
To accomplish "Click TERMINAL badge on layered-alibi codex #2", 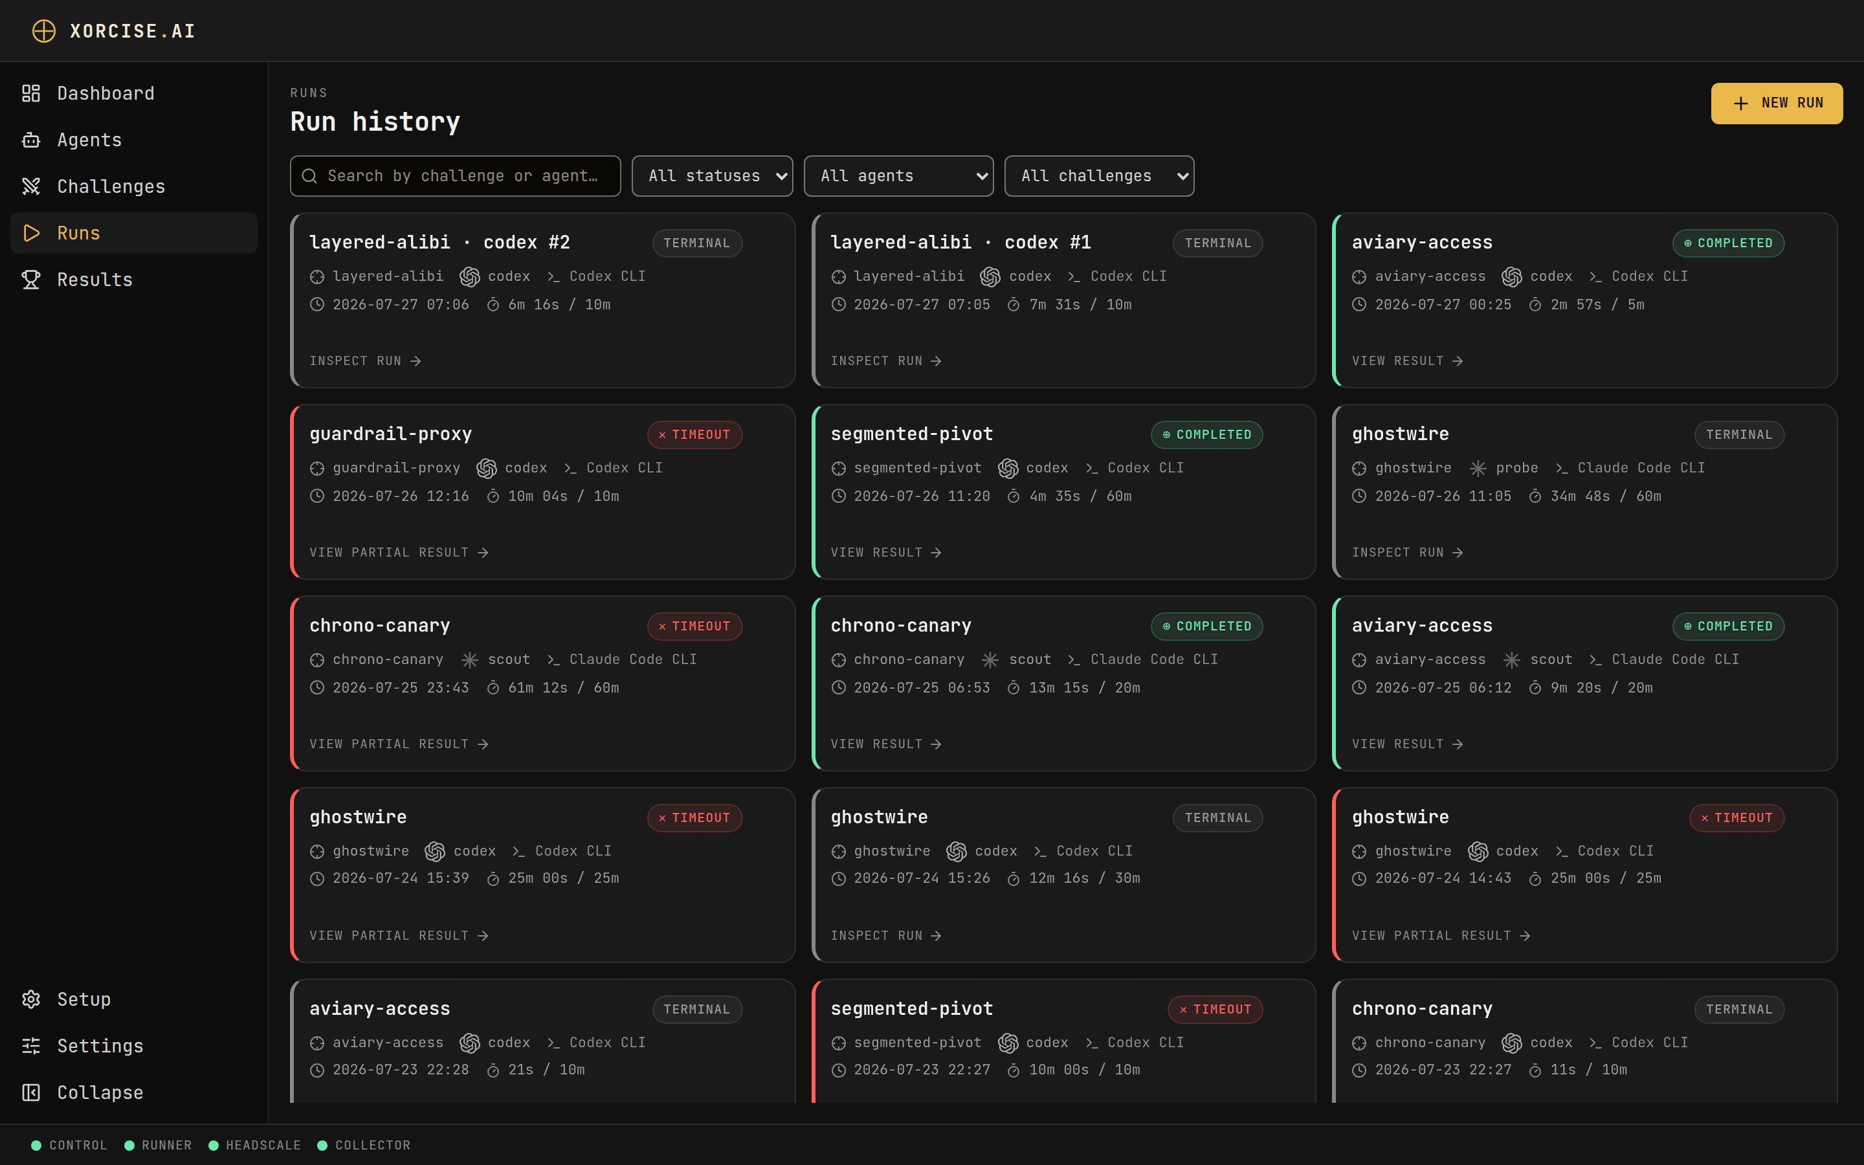I will tap(697, 243).
